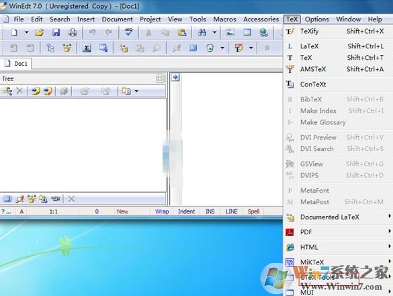Toggle Wrap mode in the status bar
The image size is (393, 296).
162,211
